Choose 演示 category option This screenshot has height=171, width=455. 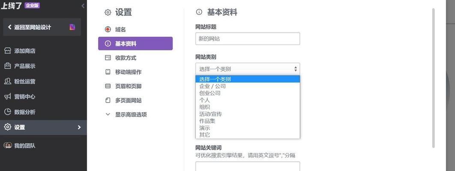coord(248,128)
